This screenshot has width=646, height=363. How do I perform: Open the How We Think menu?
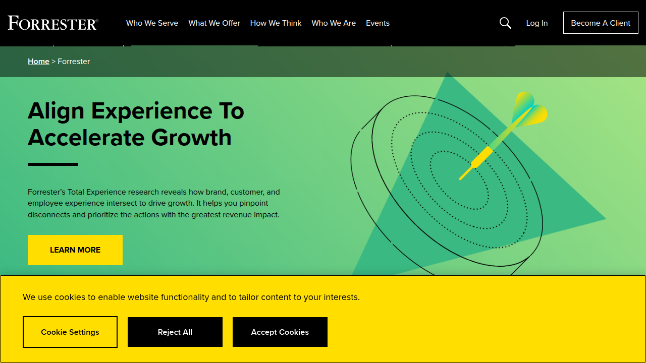coord(276,23)
